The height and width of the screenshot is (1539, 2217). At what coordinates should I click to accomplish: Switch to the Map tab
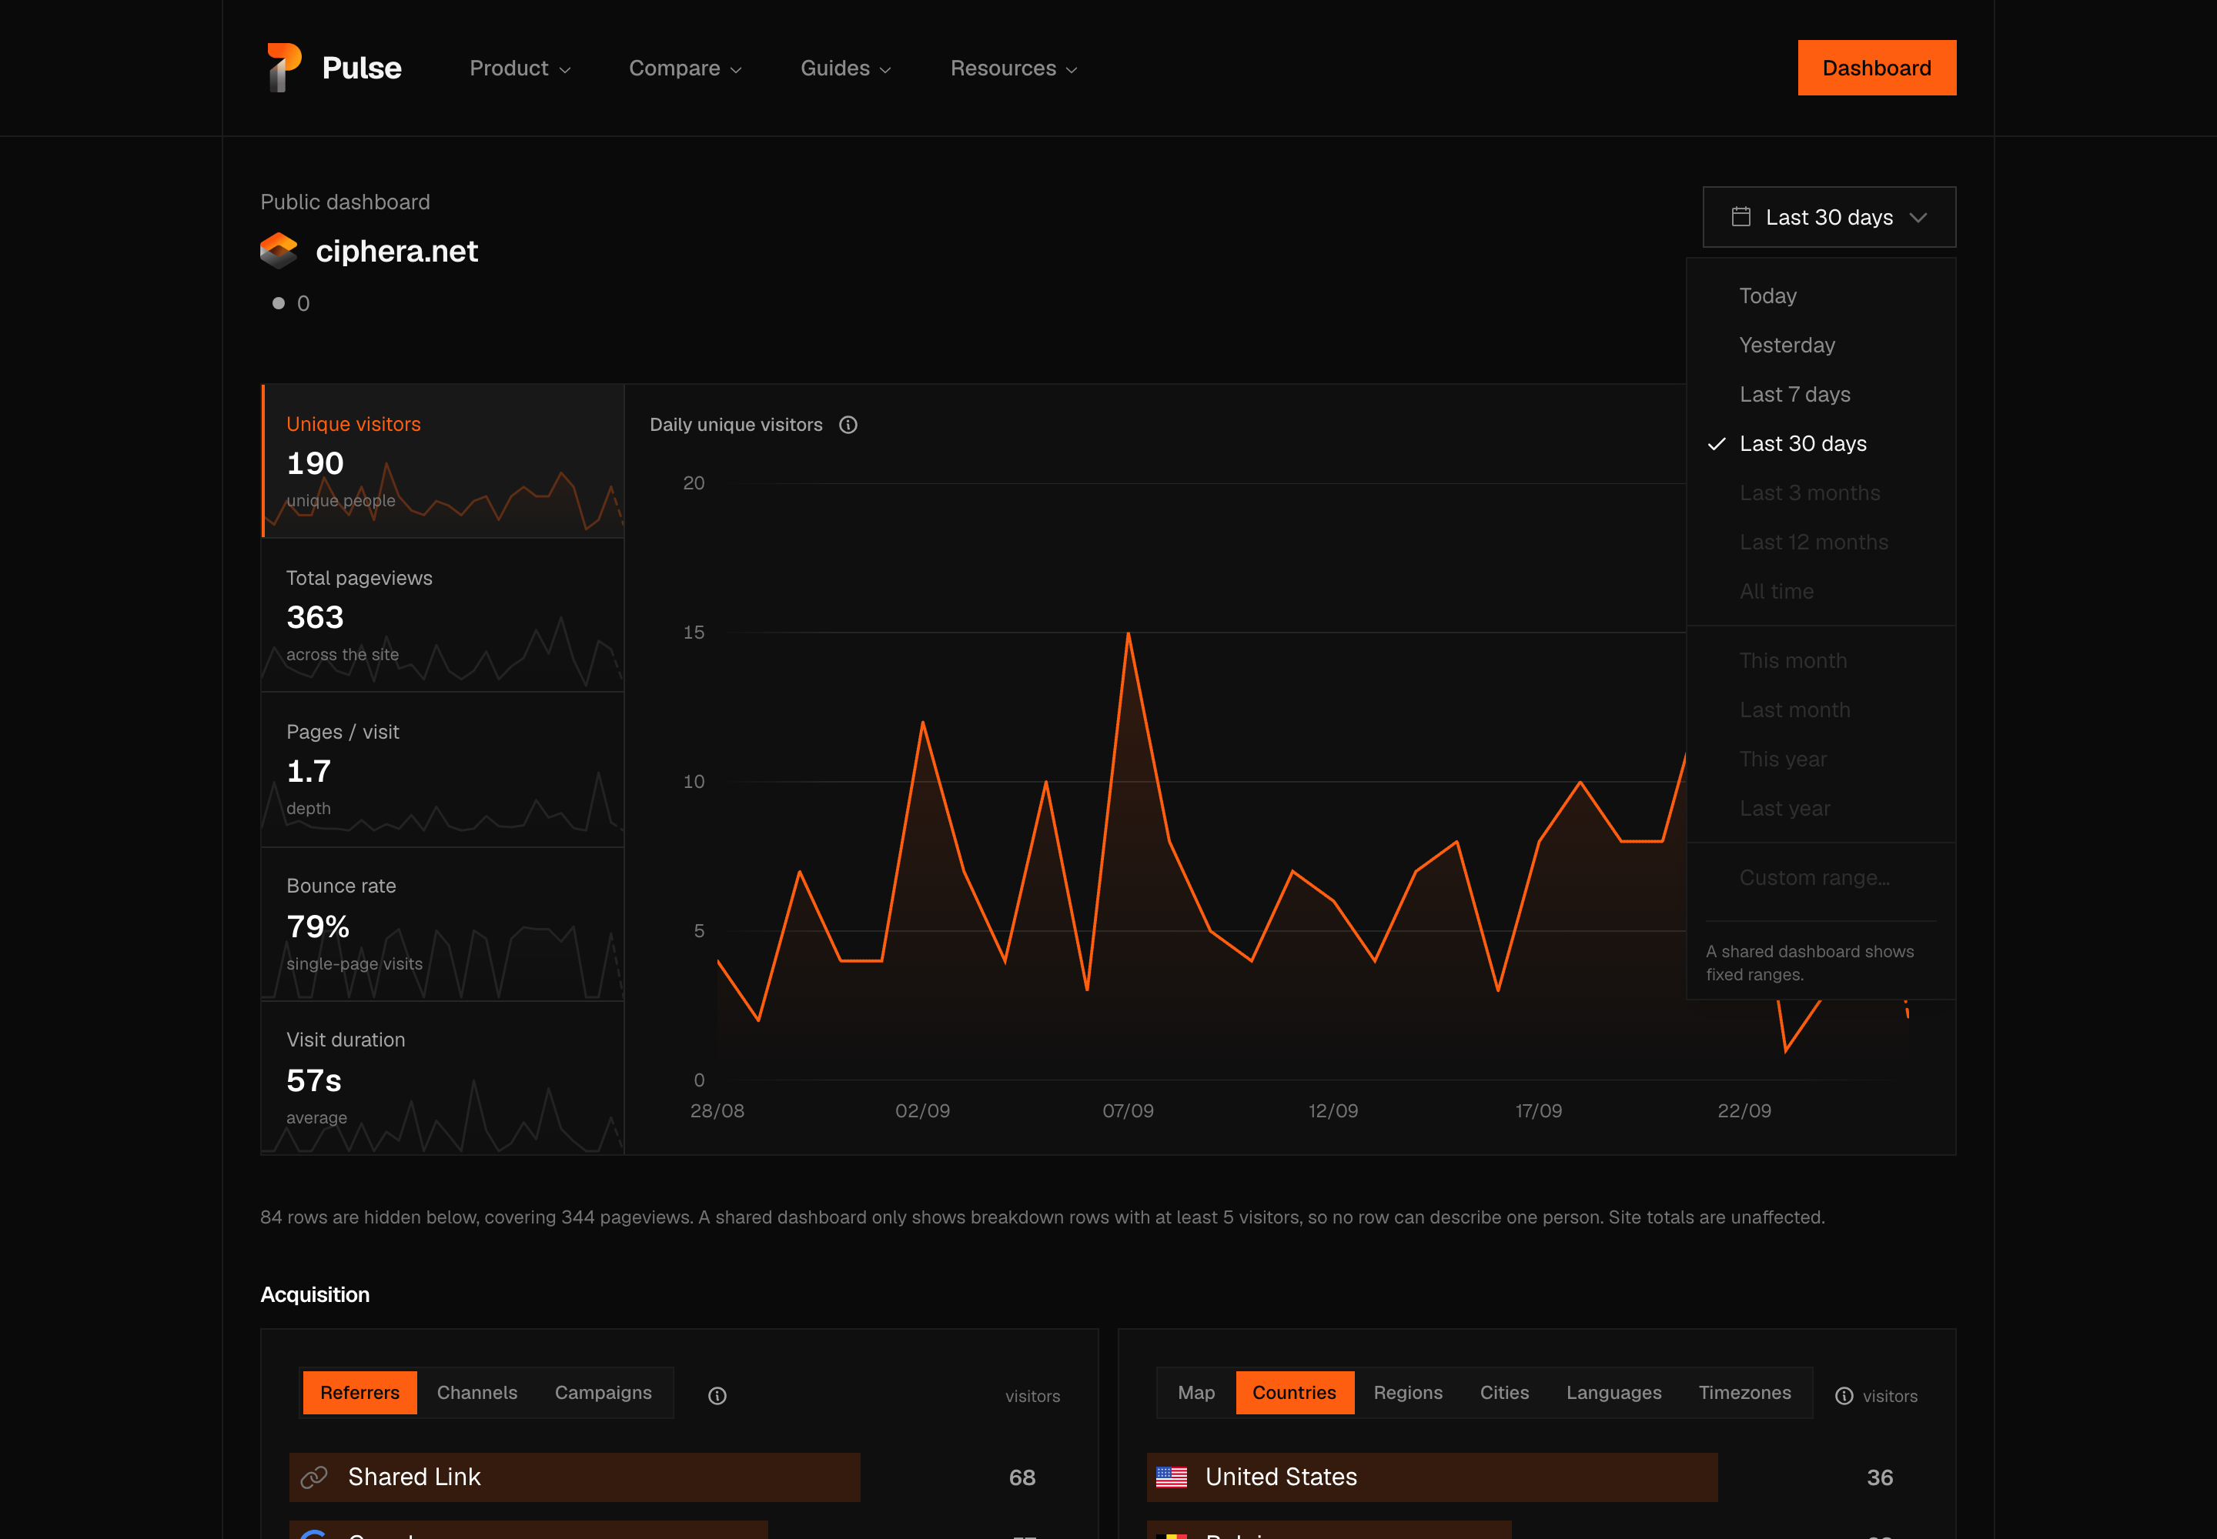click(1196, 1393)
